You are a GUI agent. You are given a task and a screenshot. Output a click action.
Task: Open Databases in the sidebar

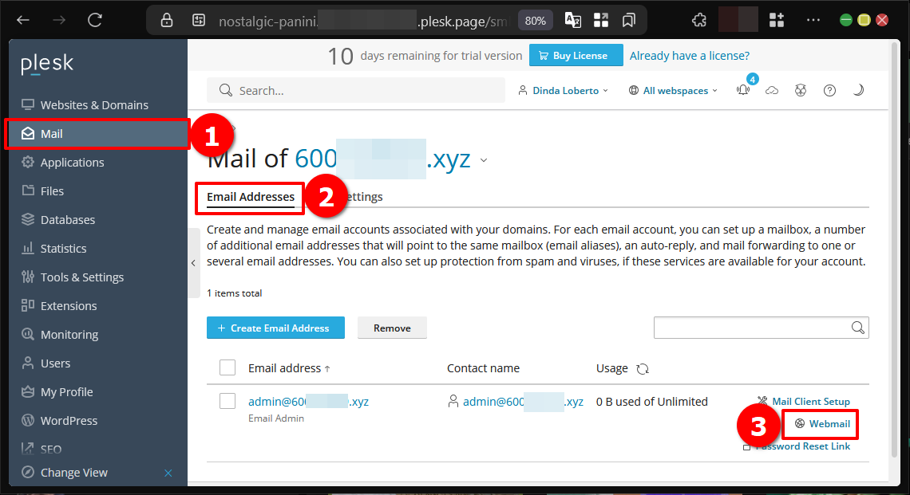tap(67, 220)
